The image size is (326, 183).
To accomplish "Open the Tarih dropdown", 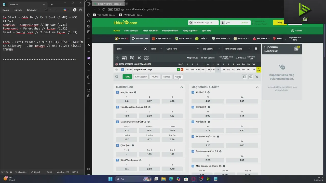I will click(156, 49).
